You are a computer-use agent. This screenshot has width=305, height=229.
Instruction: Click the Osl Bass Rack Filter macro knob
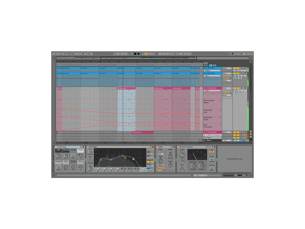[x=58, y=155]
